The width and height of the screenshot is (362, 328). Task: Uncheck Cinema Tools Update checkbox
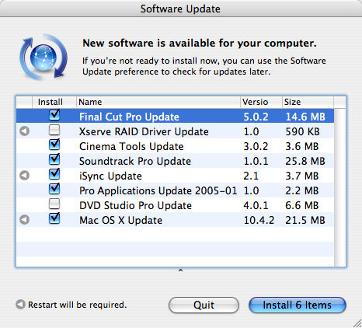tap(54, 145)
